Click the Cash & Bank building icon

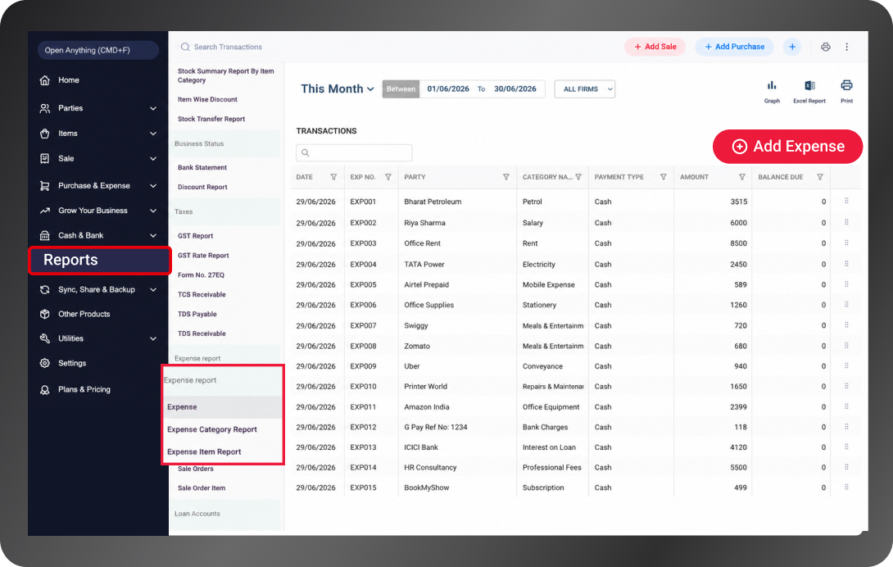[44, 235]
